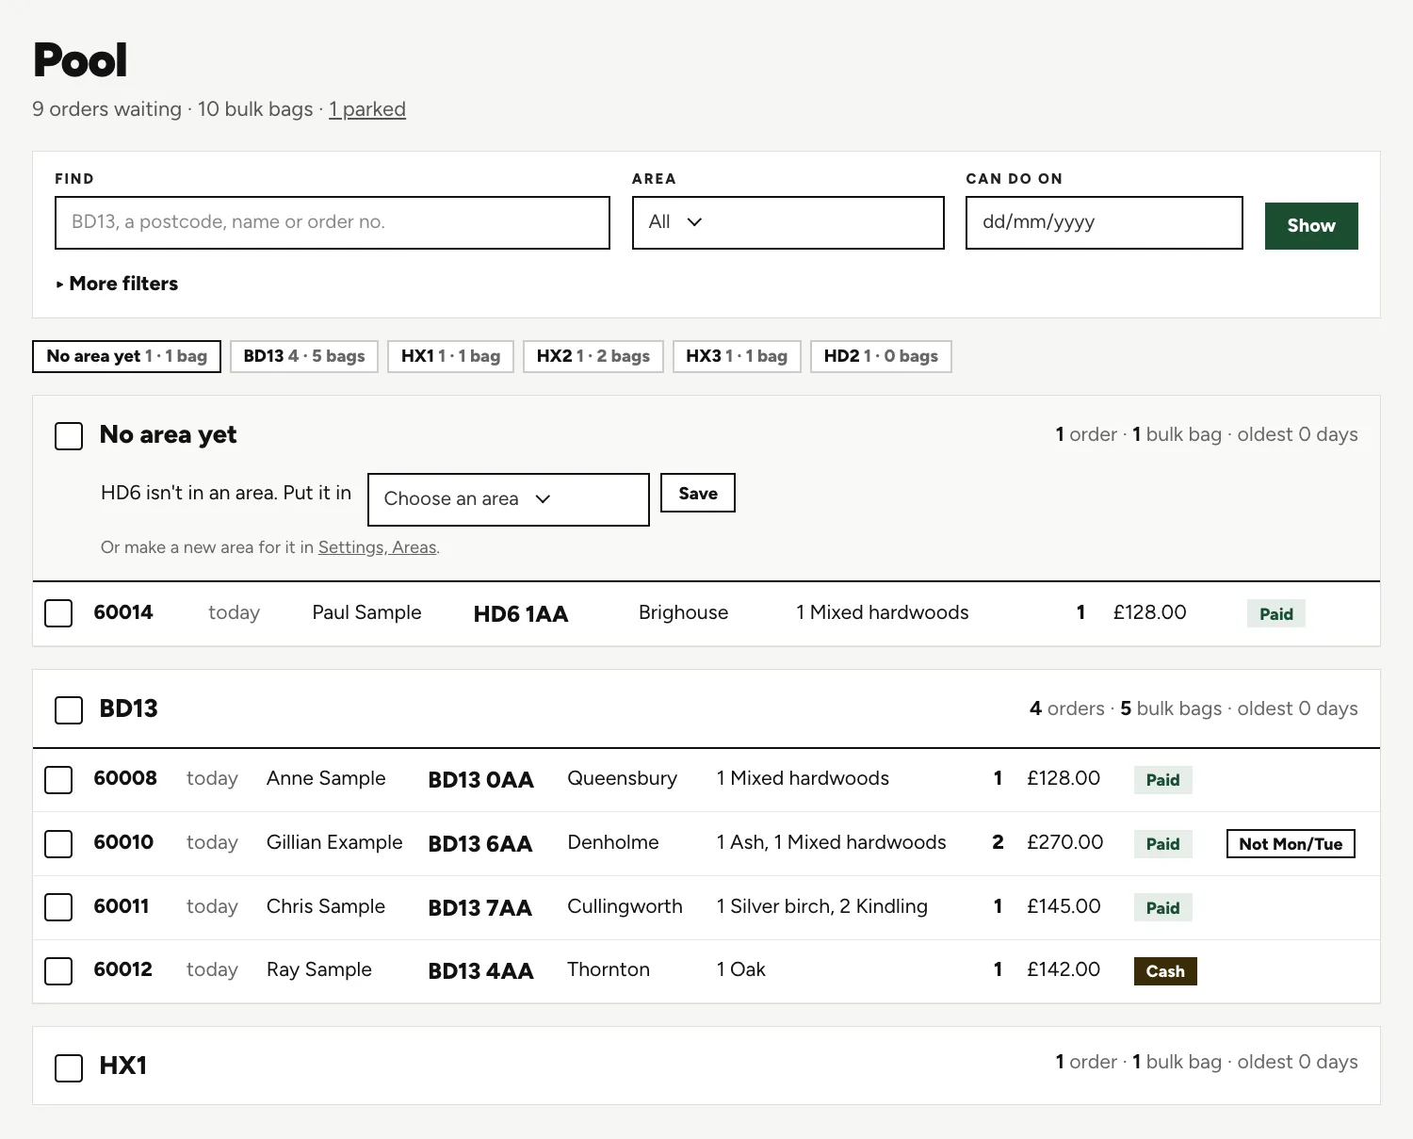Check the box for order 60011
Viewport: 1413px width, 1139px height.
coord(58,907)
